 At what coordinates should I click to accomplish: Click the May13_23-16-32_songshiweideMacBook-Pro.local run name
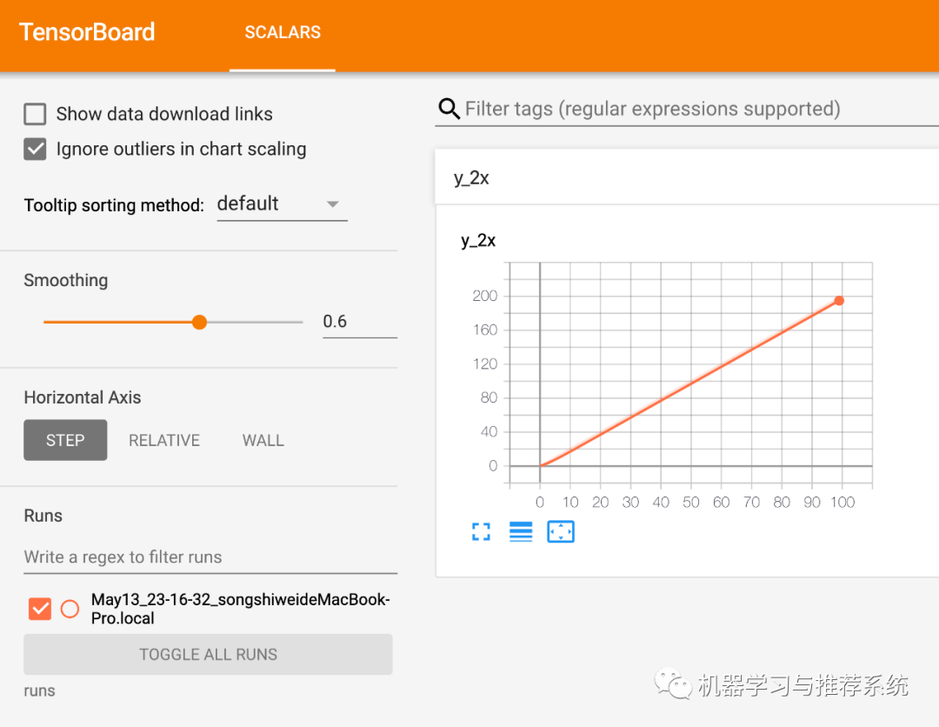coord(240,609)
